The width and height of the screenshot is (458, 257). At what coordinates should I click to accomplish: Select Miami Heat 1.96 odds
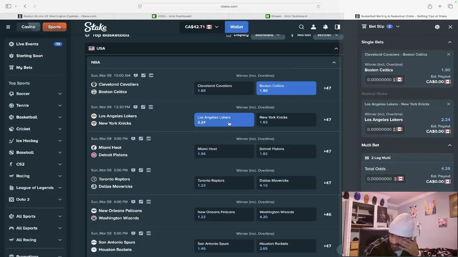[224, 151]
